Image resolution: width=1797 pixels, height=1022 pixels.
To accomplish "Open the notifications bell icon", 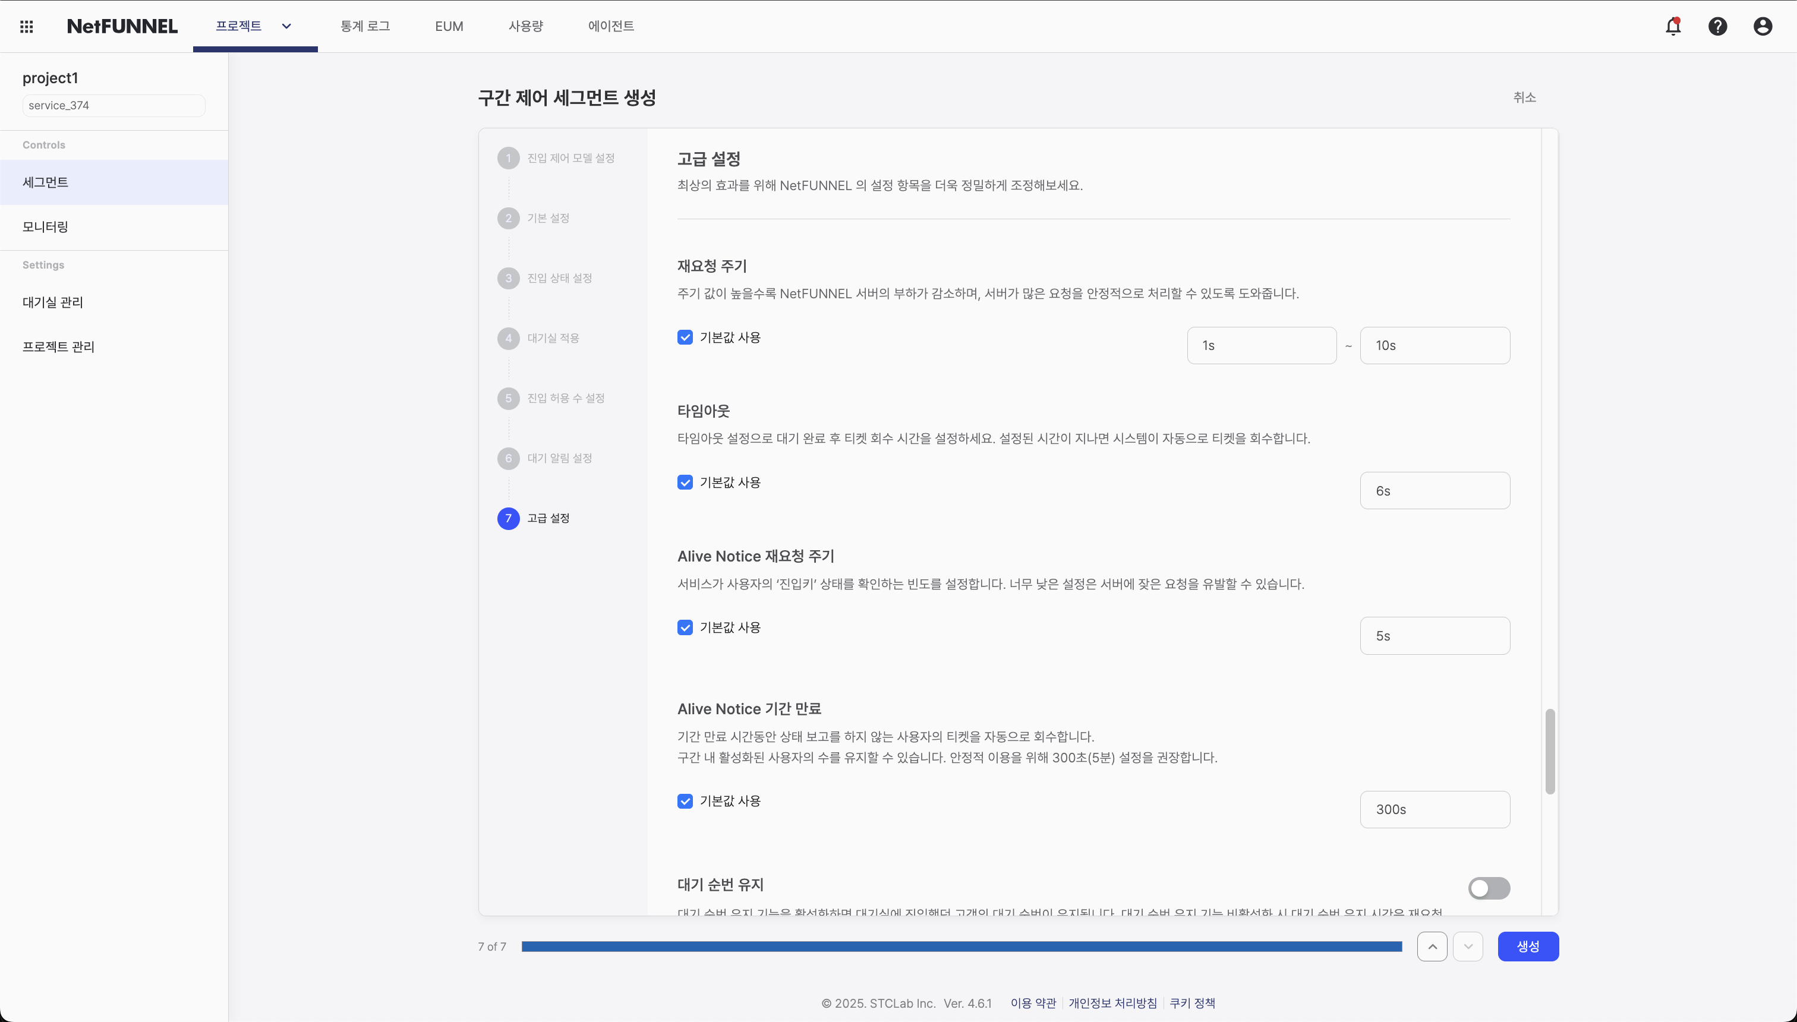I will [1673, 27].
